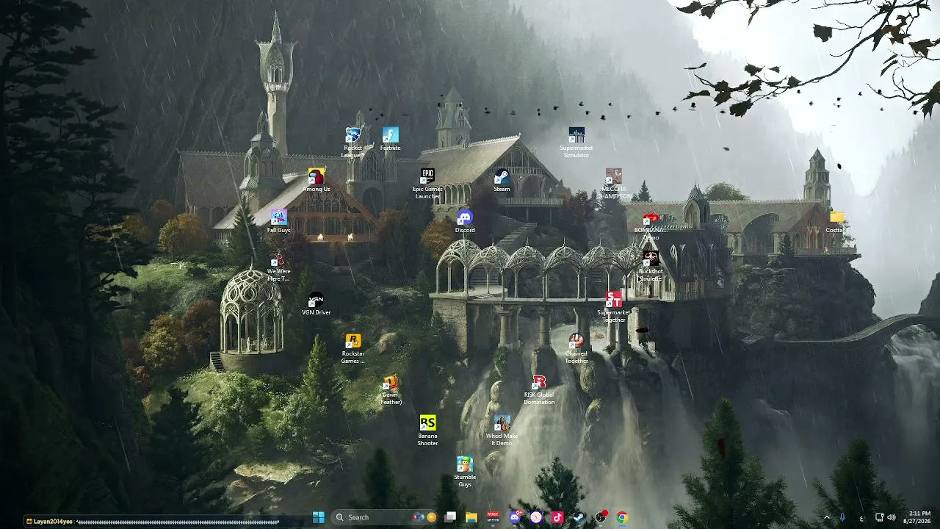Open the Rocket League desktop shortcut

click(353, 143)
